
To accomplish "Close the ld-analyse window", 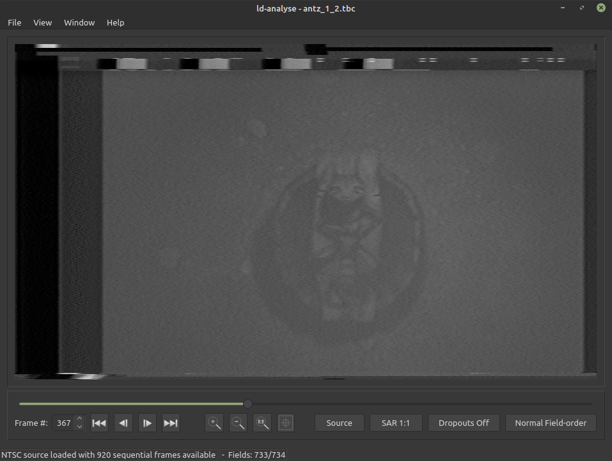I will click(x=601, y=8).
